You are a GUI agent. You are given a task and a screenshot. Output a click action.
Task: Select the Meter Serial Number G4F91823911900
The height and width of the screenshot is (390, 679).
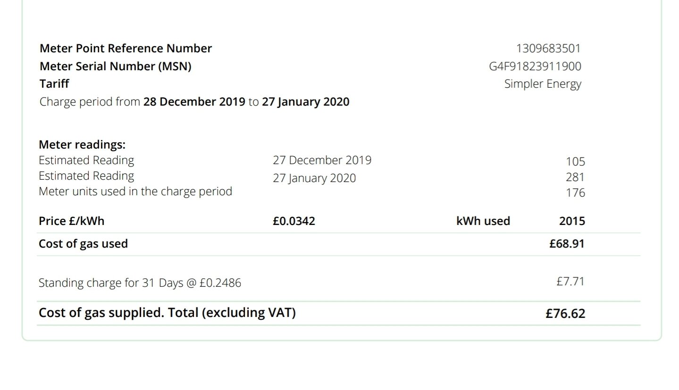pos(535,66)
